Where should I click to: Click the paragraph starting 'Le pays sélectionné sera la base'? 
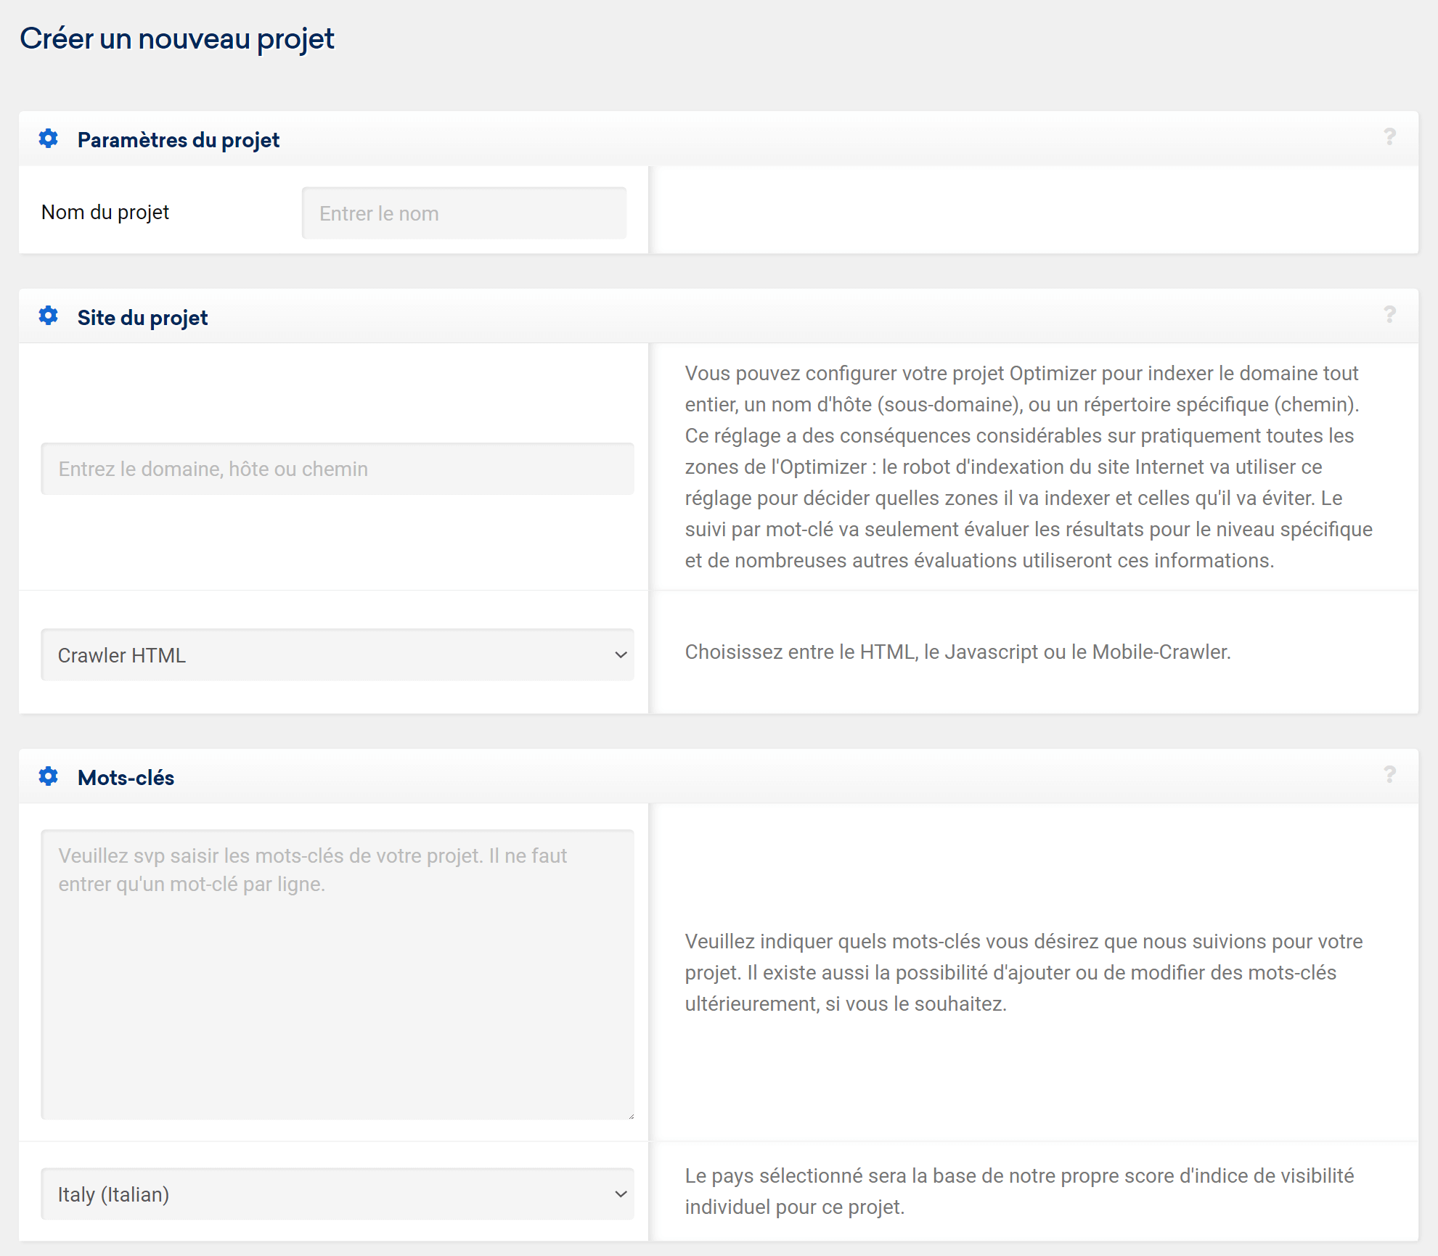[1020, 1191]
